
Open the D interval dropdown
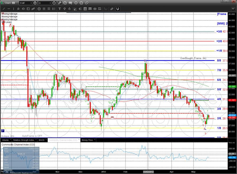(x=50, y=3)
